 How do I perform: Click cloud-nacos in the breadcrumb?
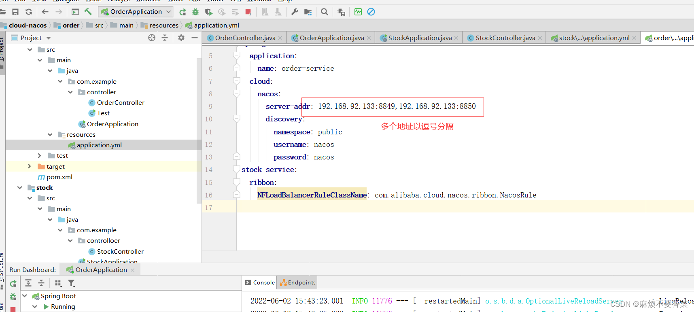point(28,25)
